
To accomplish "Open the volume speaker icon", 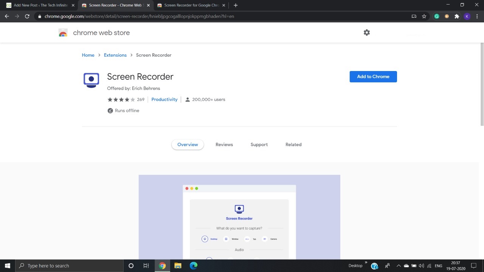I will tap(421, 266).
